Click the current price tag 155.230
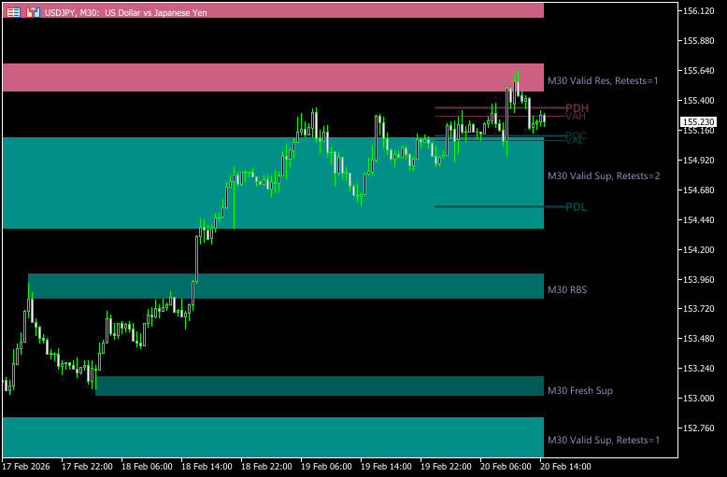The height and width of the screenshot is (477, 727). [x=698, y=122]
